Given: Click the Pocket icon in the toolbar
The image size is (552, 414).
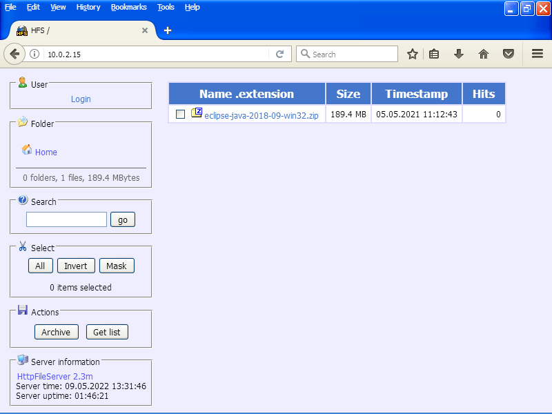Looking at the screenshot, I should 509,54.
